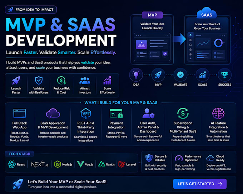
Task: Click the Nuxt.js logo icon
Action: (x=101, y=164)
